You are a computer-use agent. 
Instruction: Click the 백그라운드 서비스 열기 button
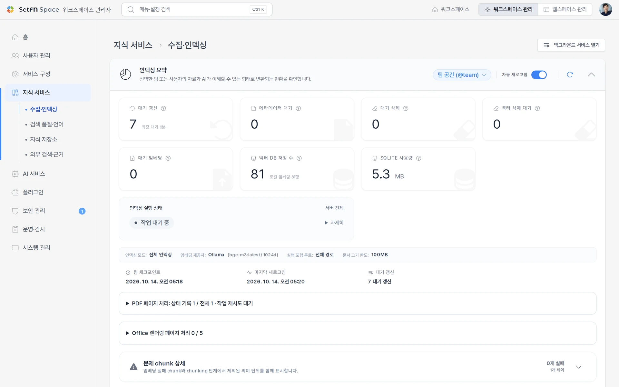coord(571,45)
